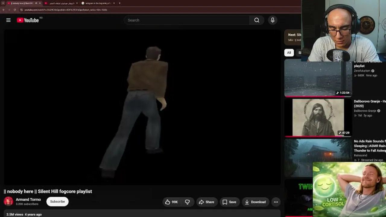Go back with the browser back arrow

(x=3, y=10)
